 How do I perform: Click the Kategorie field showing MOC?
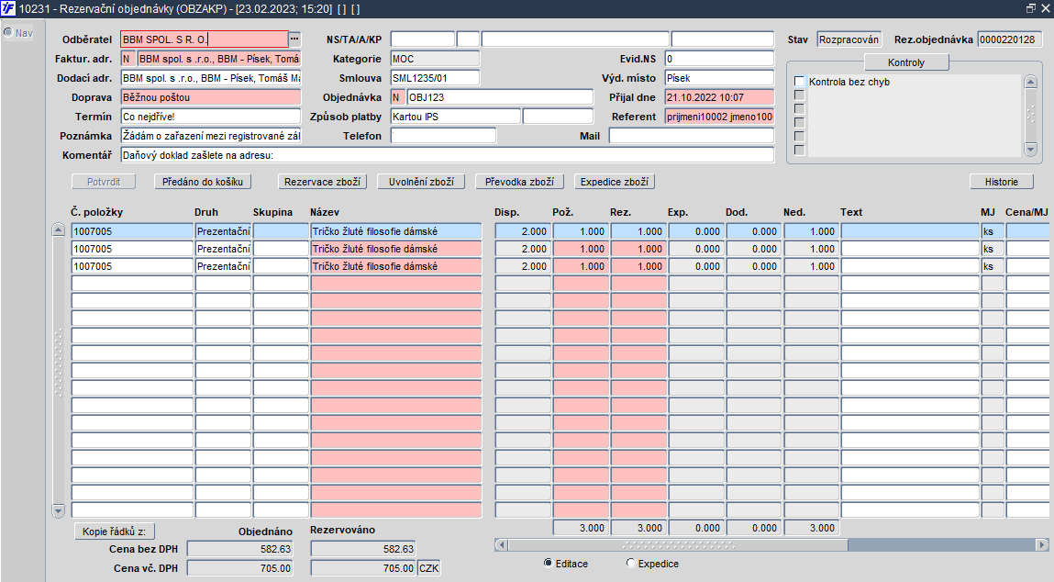(x=435, y=59)
